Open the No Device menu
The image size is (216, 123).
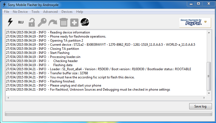click(x=20, y=12)
